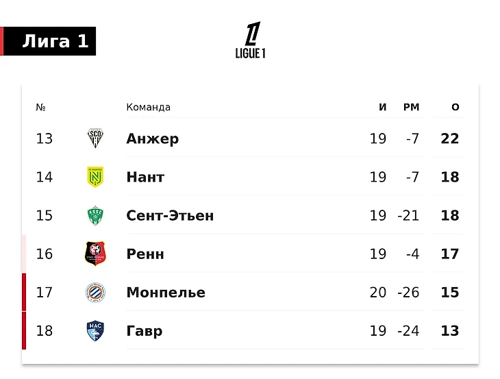Click the Saint-Étienne green crest icon
This screenshot has height=379, width=500.
pos(95,215)
